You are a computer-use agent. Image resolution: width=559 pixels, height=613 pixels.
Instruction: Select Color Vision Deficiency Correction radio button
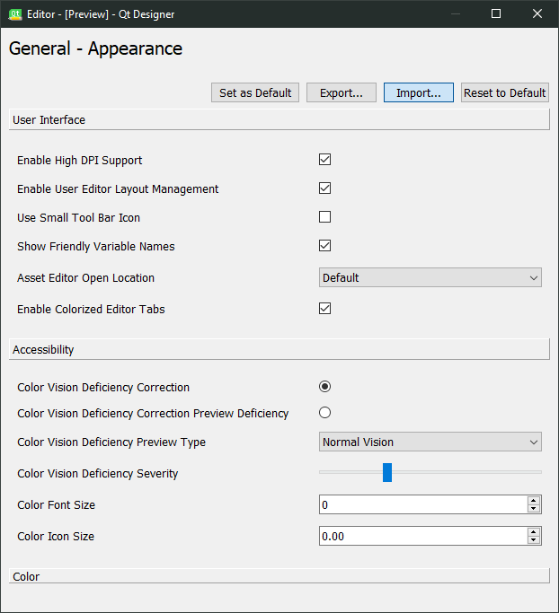(325, 387)
